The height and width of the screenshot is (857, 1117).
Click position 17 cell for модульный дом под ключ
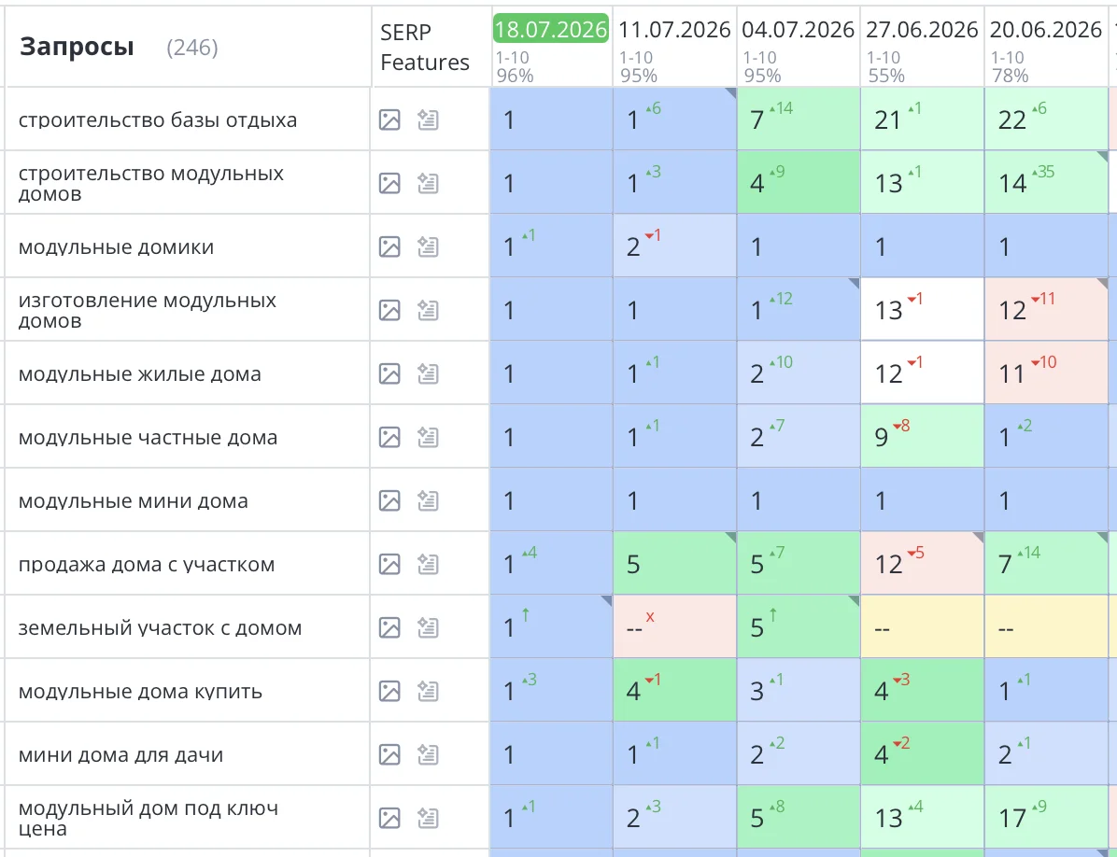click(1046, 817)
